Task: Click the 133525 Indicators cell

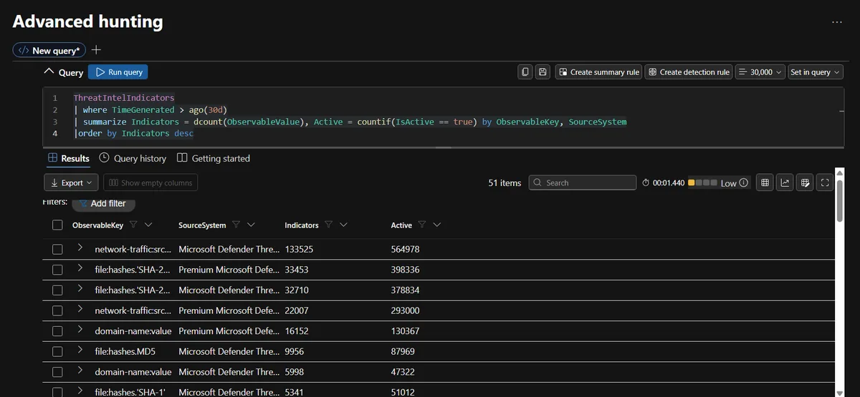Action: click(299, 250)
